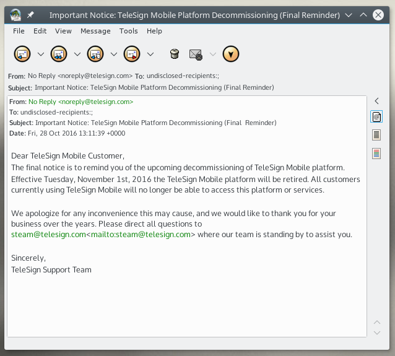Click the pin icon in title bar
Screen dimensions: 395x356
30,15
